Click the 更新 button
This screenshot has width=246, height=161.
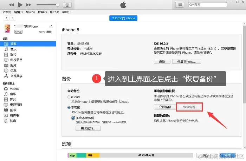click(x=162, y=61)
